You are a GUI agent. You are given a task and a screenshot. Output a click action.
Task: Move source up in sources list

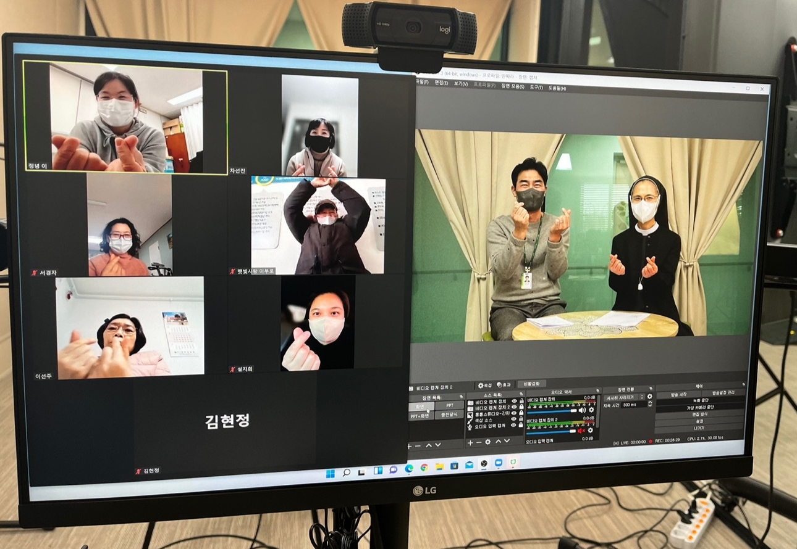[x=499, y=442]
